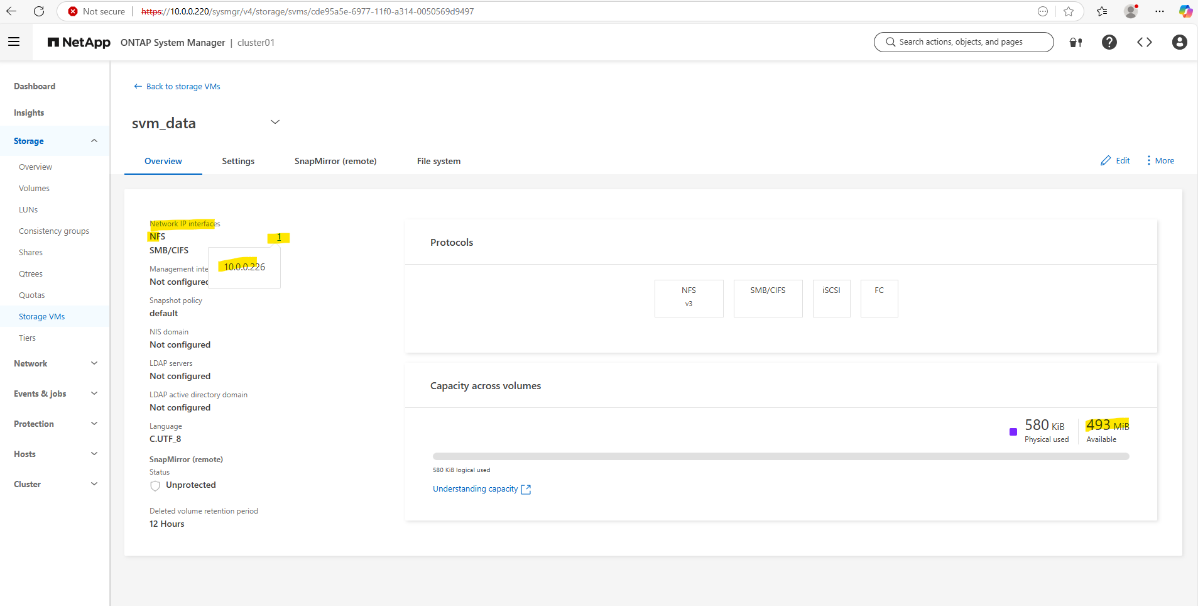Screen dimensions: 1198x606
Task: Collapse the Storage navigation section
Action: point(94,141)
